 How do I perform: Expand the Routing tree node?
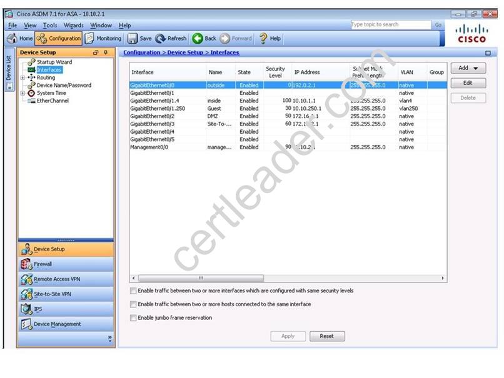point(22,77)
